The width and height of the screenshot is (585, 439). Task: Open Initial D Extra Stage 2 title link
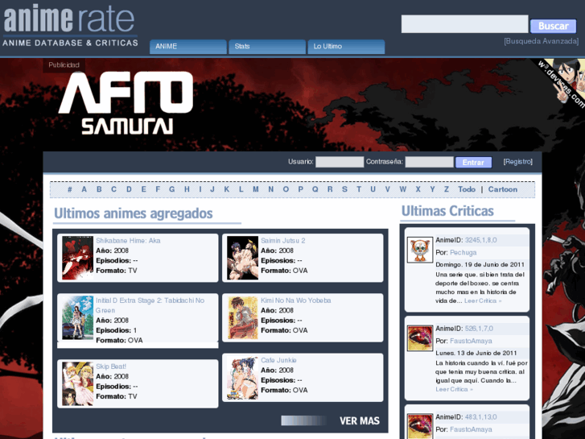coord(150,305)
